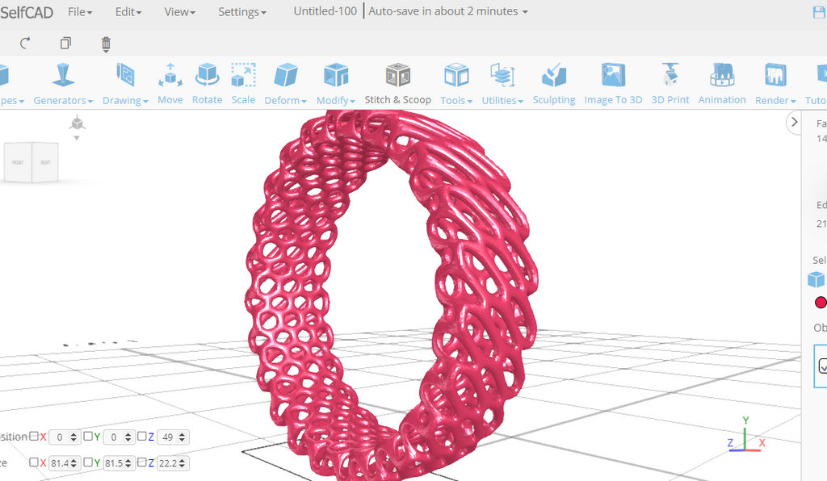Screen dimensions: 827x481
Task: Open the Edit menu
Action: 128,11
